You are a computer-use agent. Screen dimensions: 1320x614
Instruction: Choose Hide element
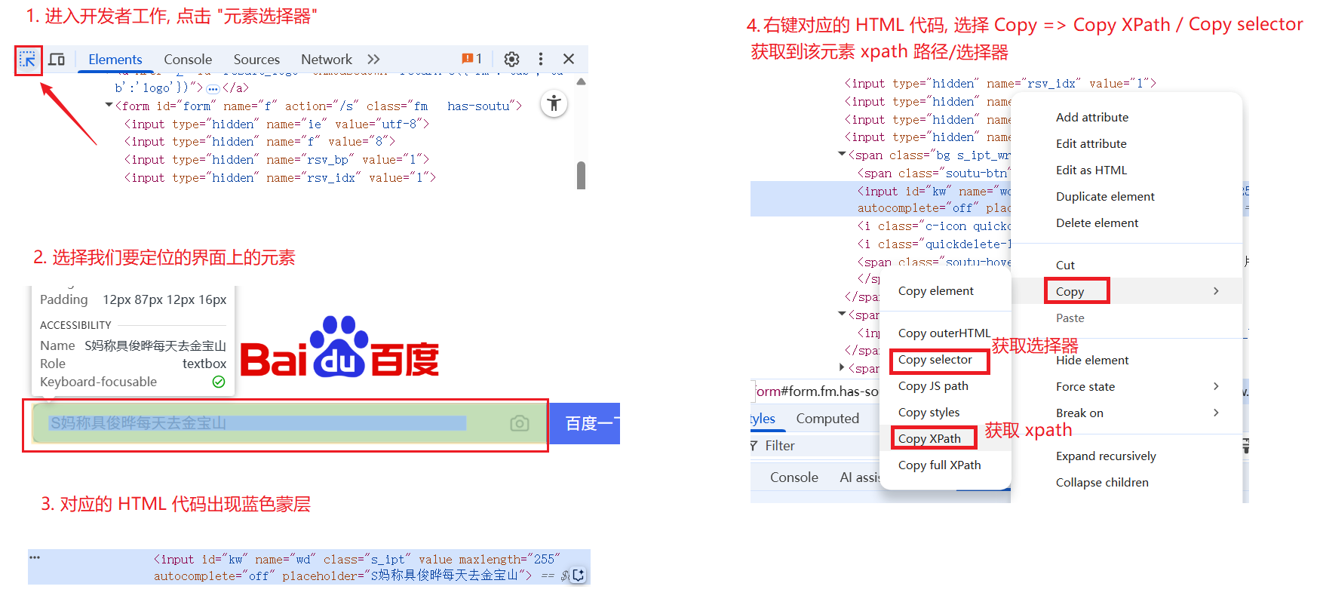1092,360
